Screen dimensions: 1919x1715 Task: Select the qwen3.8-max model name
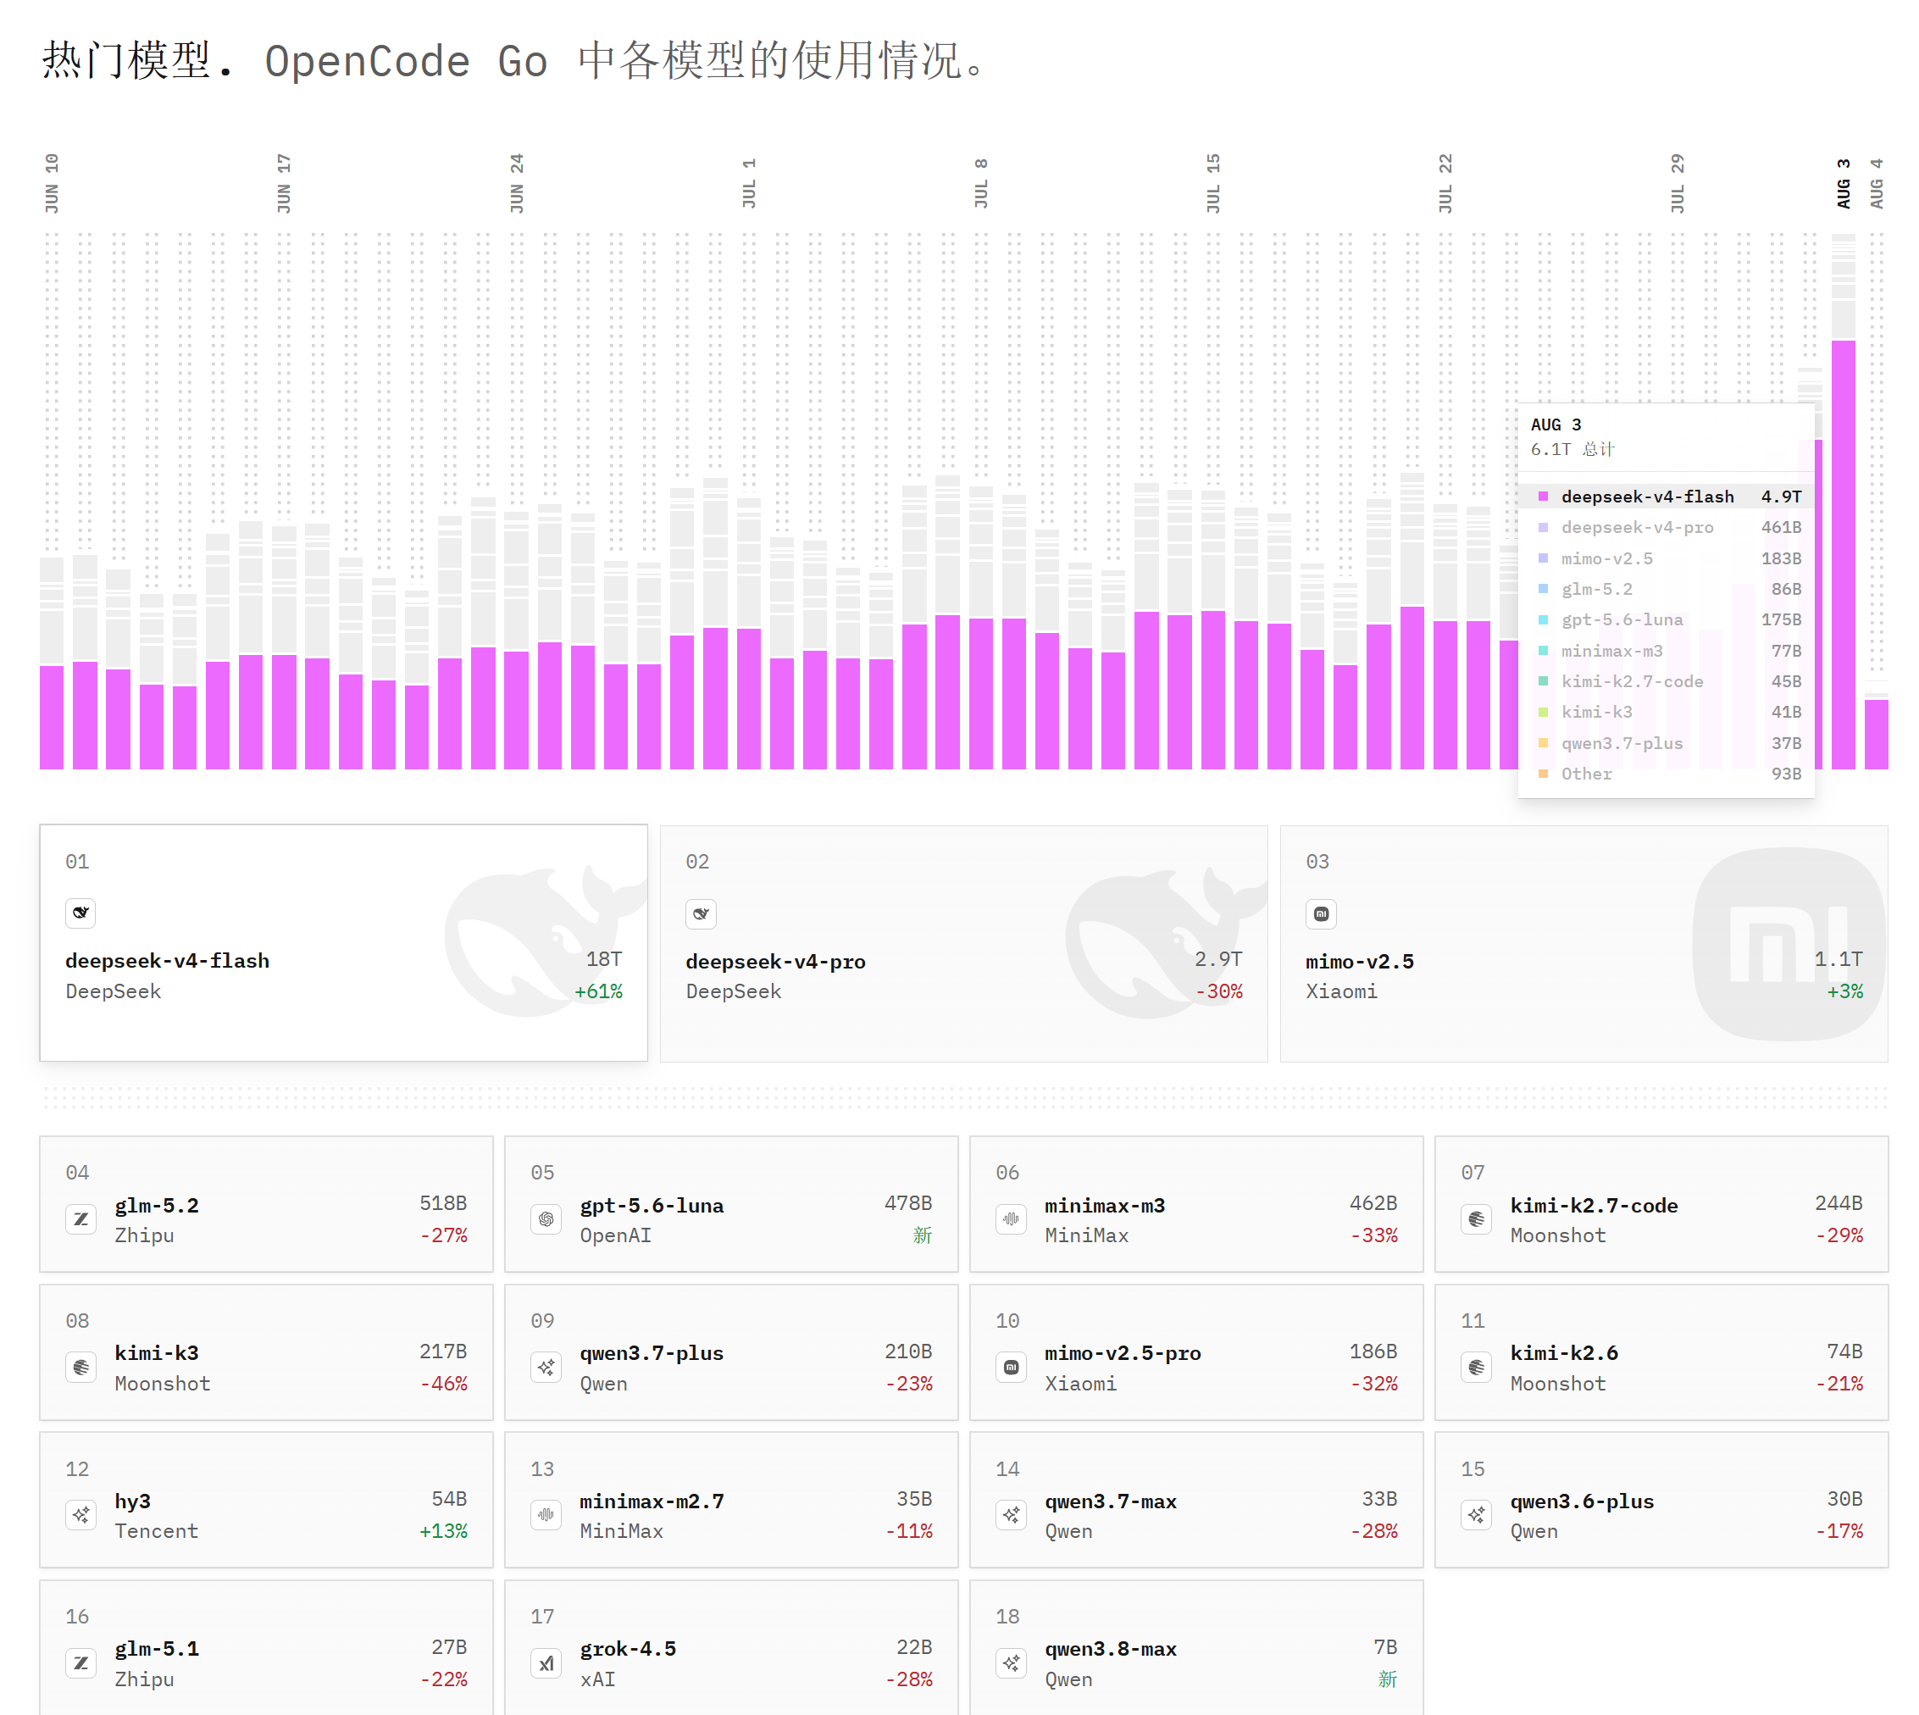pyautogui.click(x=1111, y=1649)
